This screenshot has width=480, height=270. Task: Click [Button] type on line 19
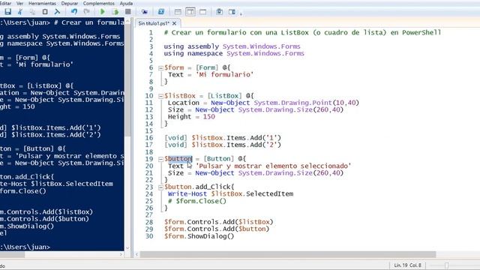pos(219,159)
